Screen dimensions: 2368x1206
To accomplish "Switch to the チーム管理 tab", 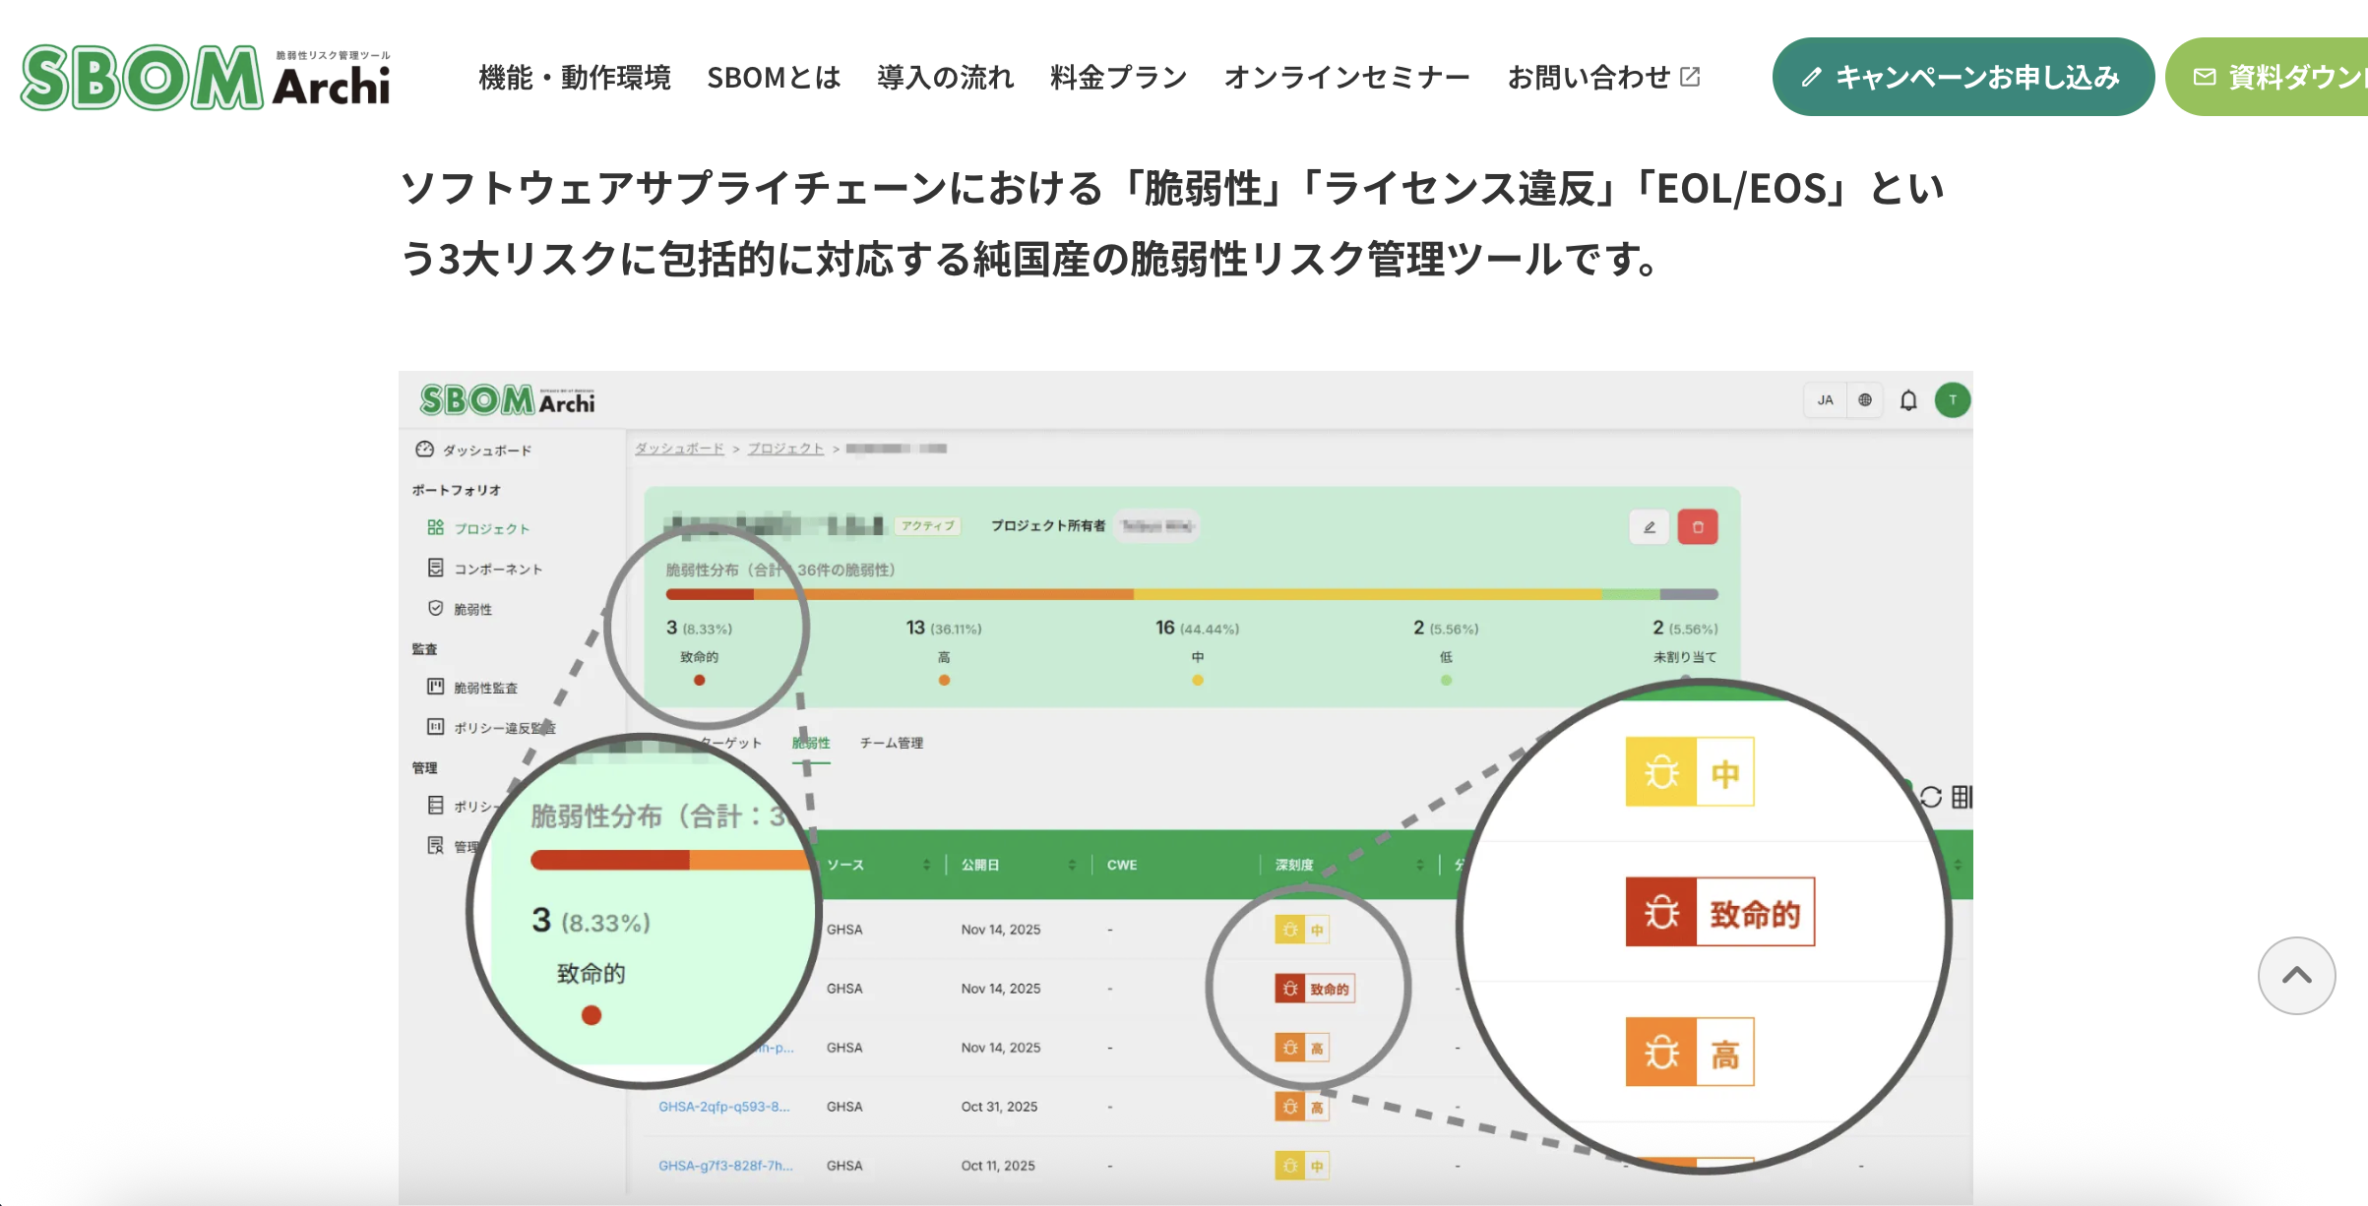I will click(892, 744).
